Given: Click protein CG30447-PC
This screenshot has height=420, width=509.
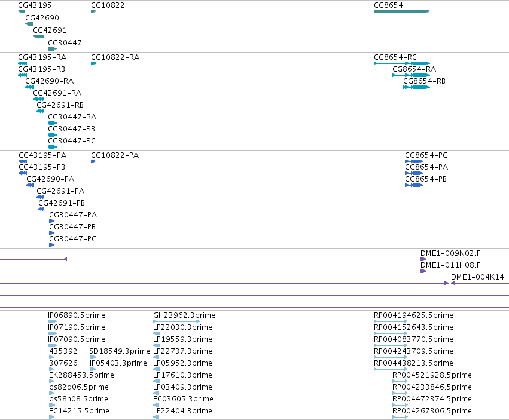Looking at the screenshot, I should click(73, 239).
